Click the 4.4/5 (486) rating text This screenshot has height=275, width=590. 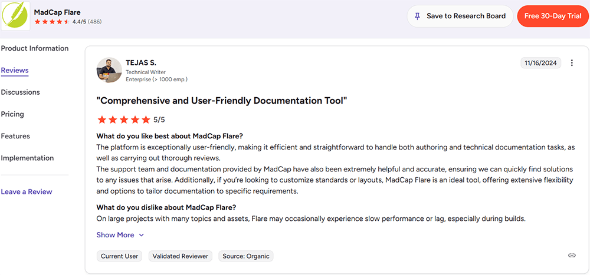coord(87,22)
